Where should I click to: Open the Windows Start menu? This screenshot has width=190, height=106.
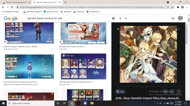[3, 103]
